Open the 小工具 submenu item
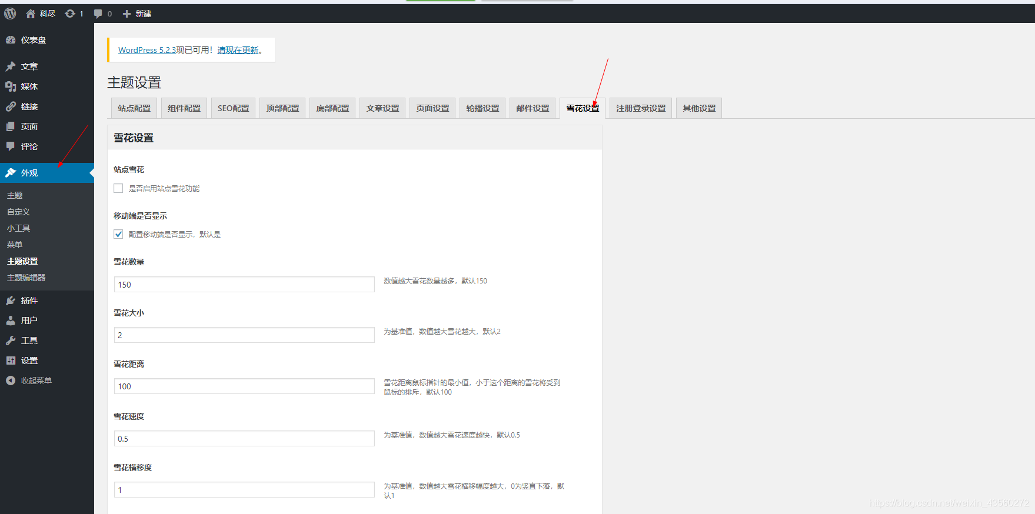Screen dimensions: 1035x514 [x=18, y=228]
